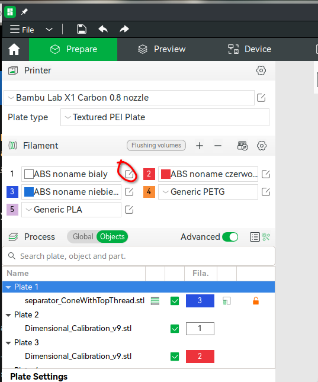Open Generic PLA filament dropdown

71,210
